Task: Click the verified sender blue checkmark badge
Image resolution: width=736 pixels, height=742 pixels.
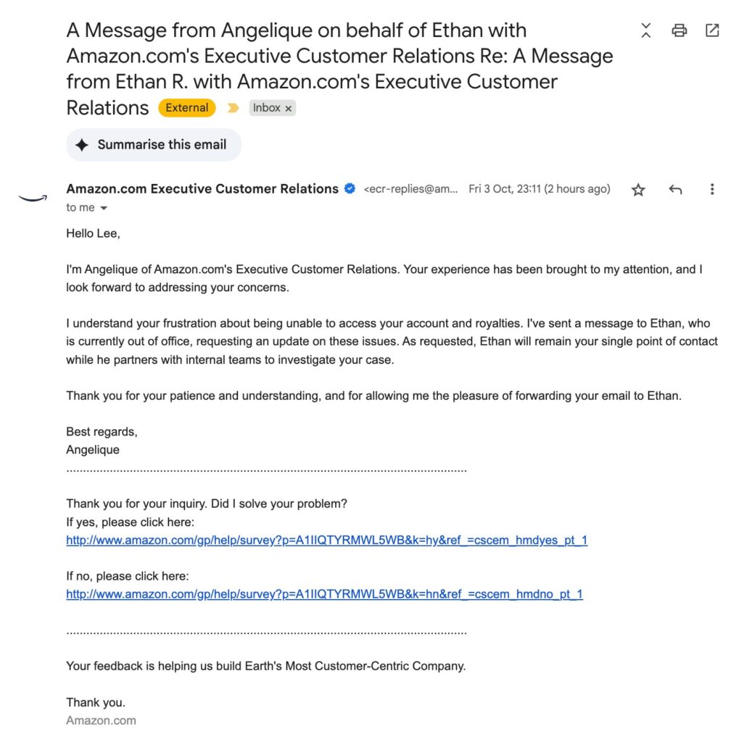Action: (349, 188)
